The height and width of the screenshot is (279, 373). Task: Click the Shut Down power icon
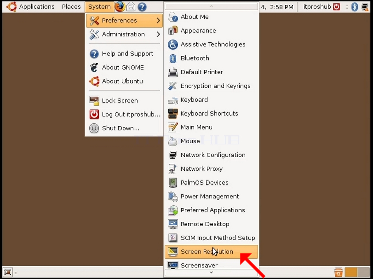tap(94, 128)
